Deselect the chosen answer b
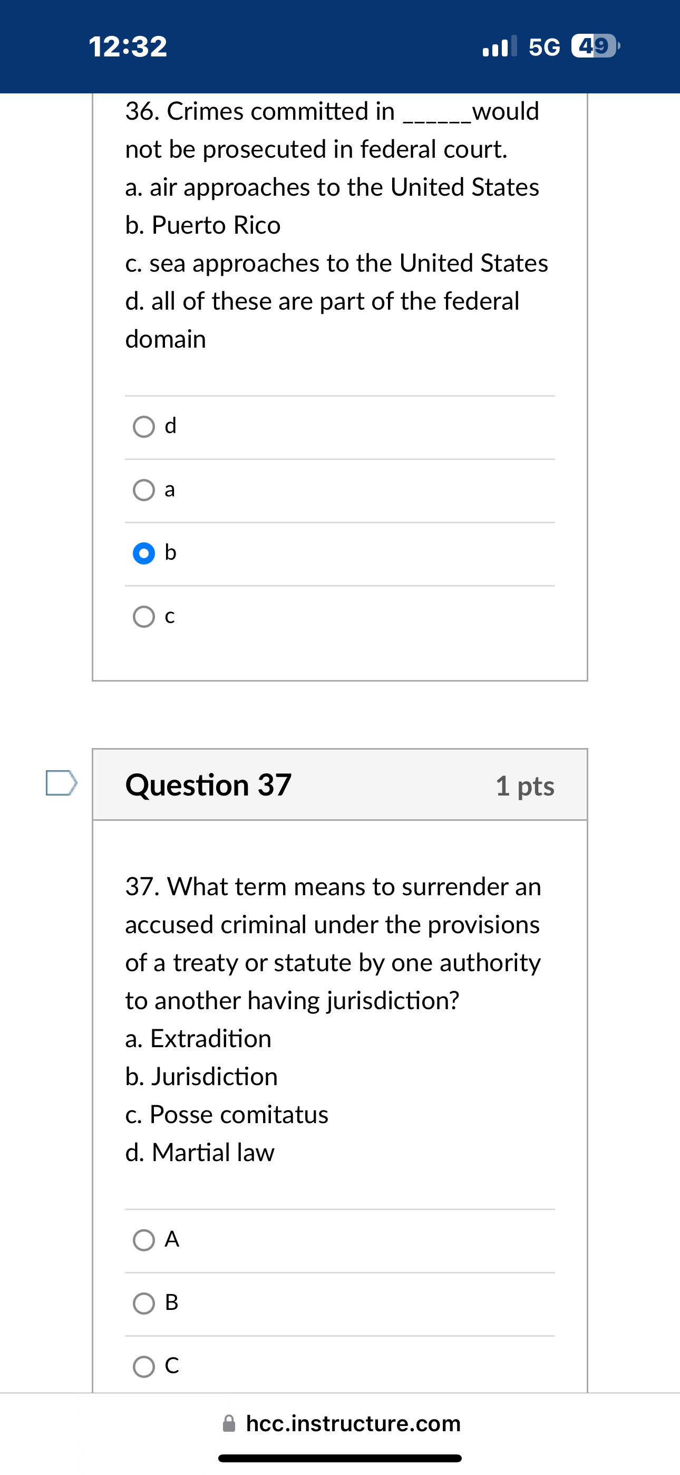This screenshot has height=1475, width=680. point(144,552)
